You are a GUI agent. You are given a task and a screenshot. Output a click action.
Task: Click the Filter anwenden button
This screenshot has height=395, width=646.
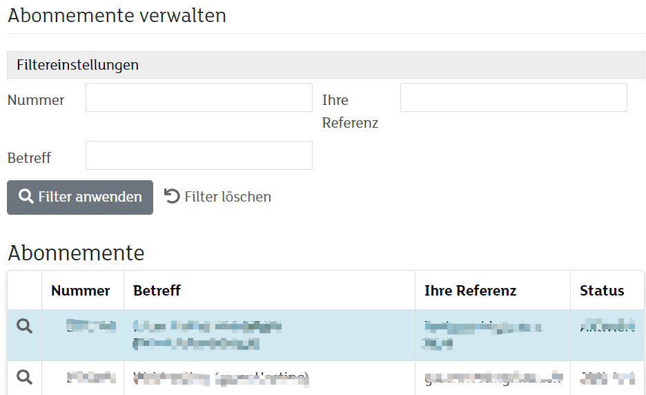pos(80,197)
